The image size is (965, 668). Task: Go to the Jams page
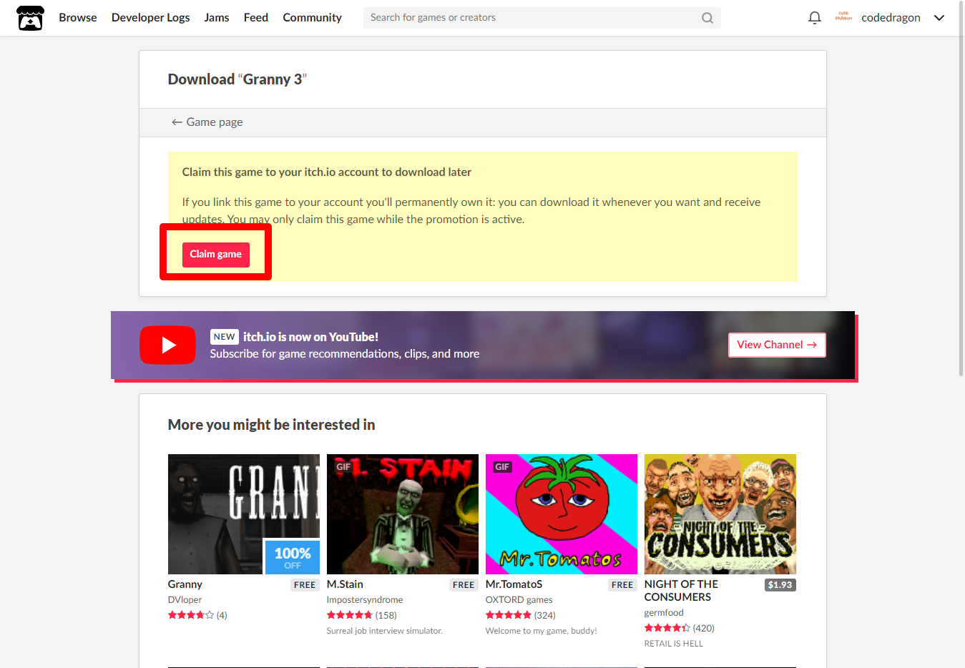click(217, 18)
